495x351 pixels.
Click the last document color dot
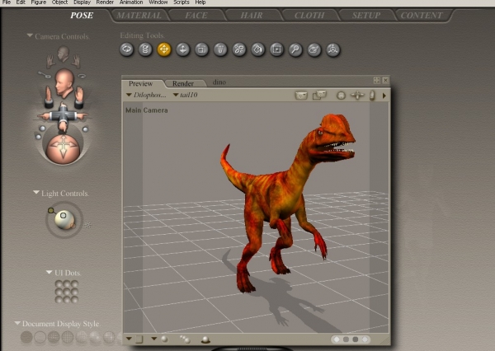click(365, 339)
